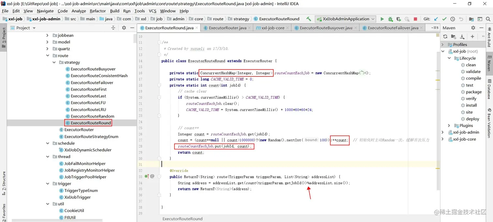Collapse the strategy folder
Screen dimensions: 493x222
pyautogui.click(x=54, y=62)
